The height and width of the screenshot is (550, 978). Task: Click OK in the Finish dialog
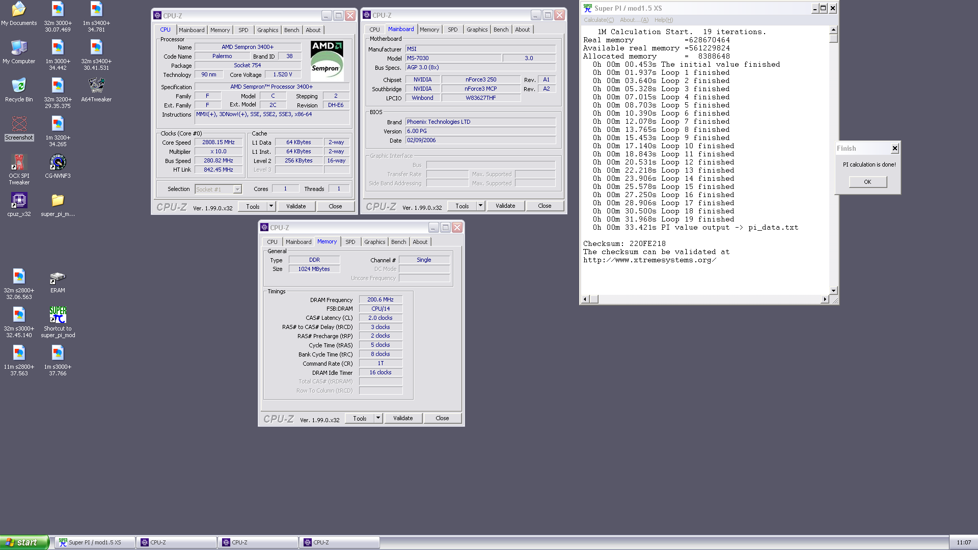(x=867, y=182)
